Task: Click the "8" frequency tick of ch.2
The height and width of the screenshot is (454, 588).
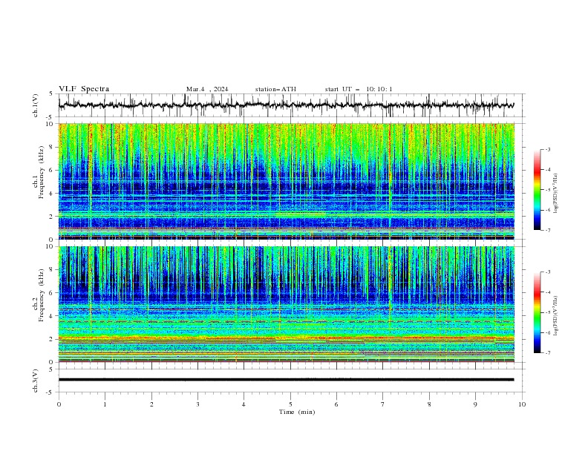Action: point(53,270)
